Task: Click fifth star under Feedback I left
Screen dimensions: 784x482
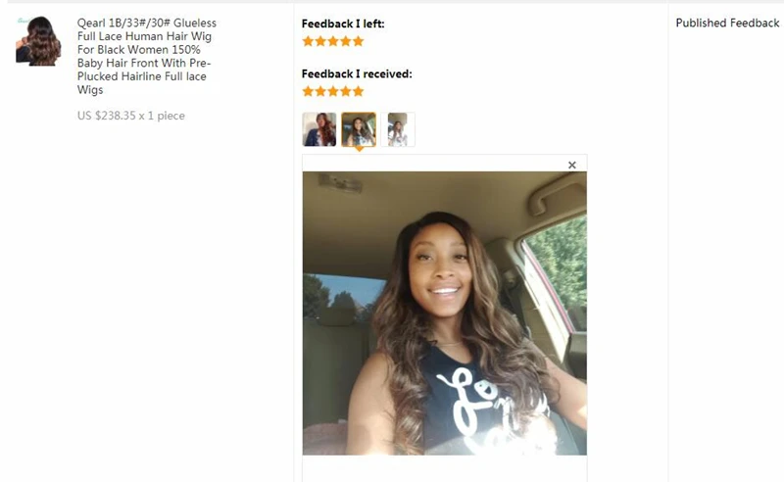Action: 358,41
